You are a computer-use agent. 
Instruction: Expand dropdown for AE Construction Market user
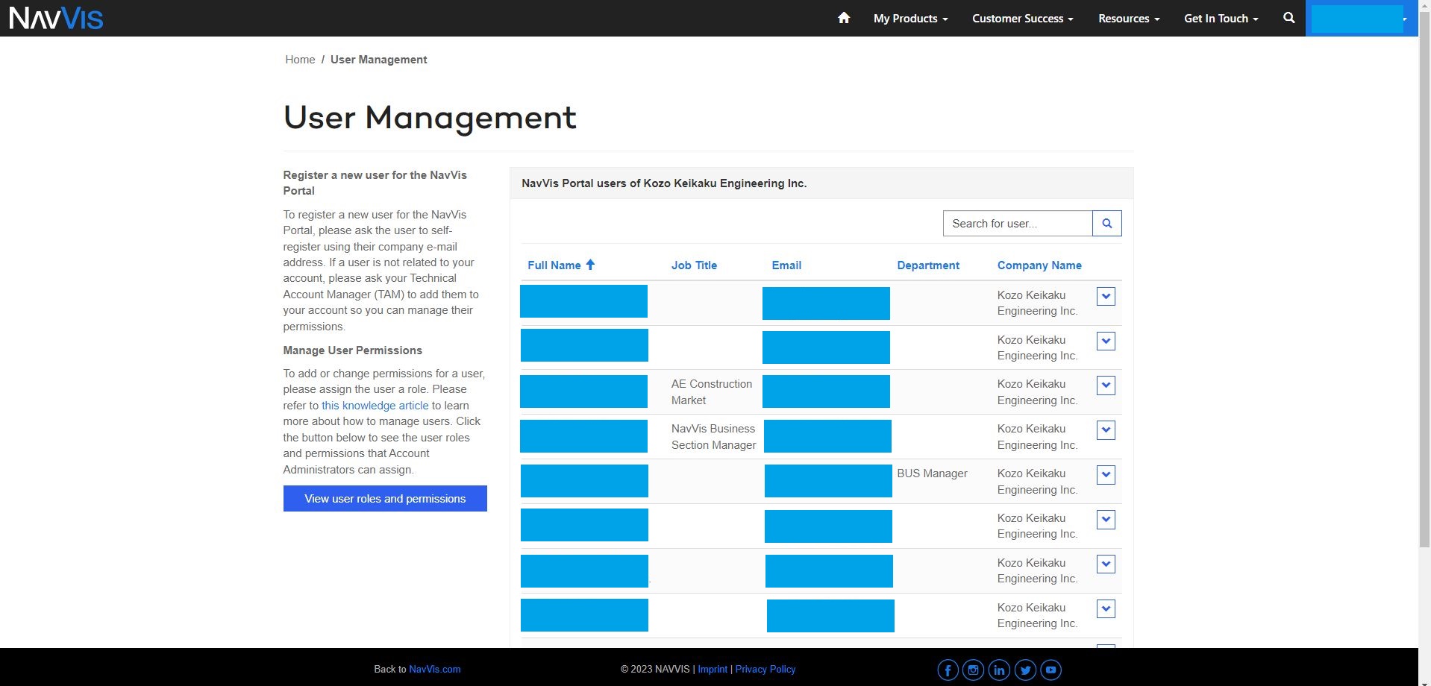point(1106,385)
